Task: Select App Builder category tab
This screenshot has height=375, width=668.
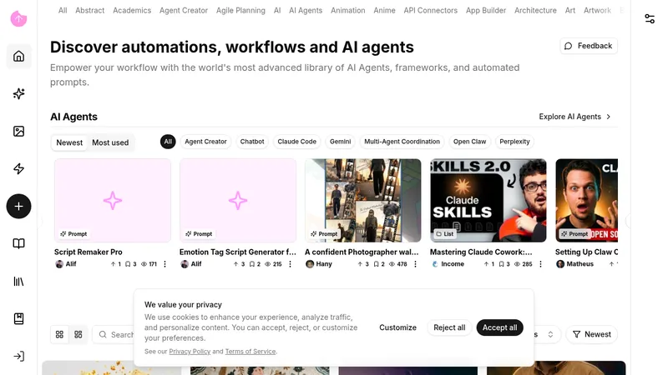Action: point(486,10)
